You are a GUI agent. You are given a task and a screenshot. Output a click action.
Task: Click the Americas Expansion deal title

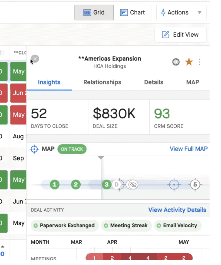pos(110,59)
